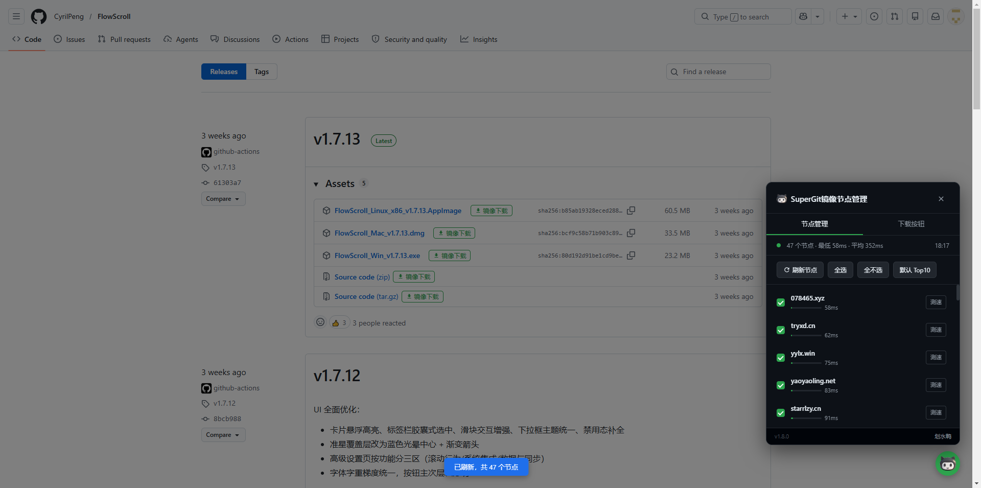Uncheck the yylx.win node checkbox
Screen dimensions: 981x488
coord(781,358)
